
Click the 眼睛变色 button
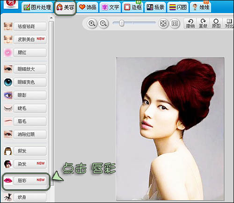[30, 82]
